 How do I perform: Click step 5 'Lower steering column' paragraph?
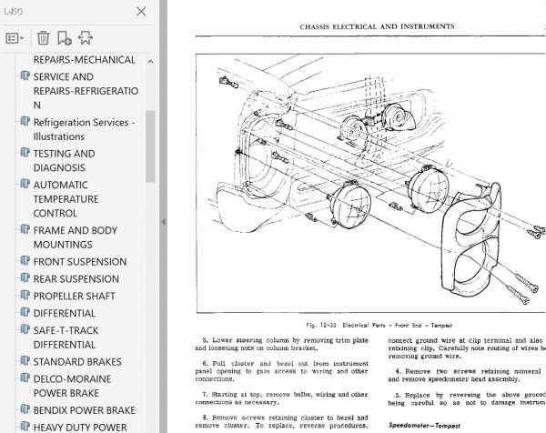coord(282,344)
